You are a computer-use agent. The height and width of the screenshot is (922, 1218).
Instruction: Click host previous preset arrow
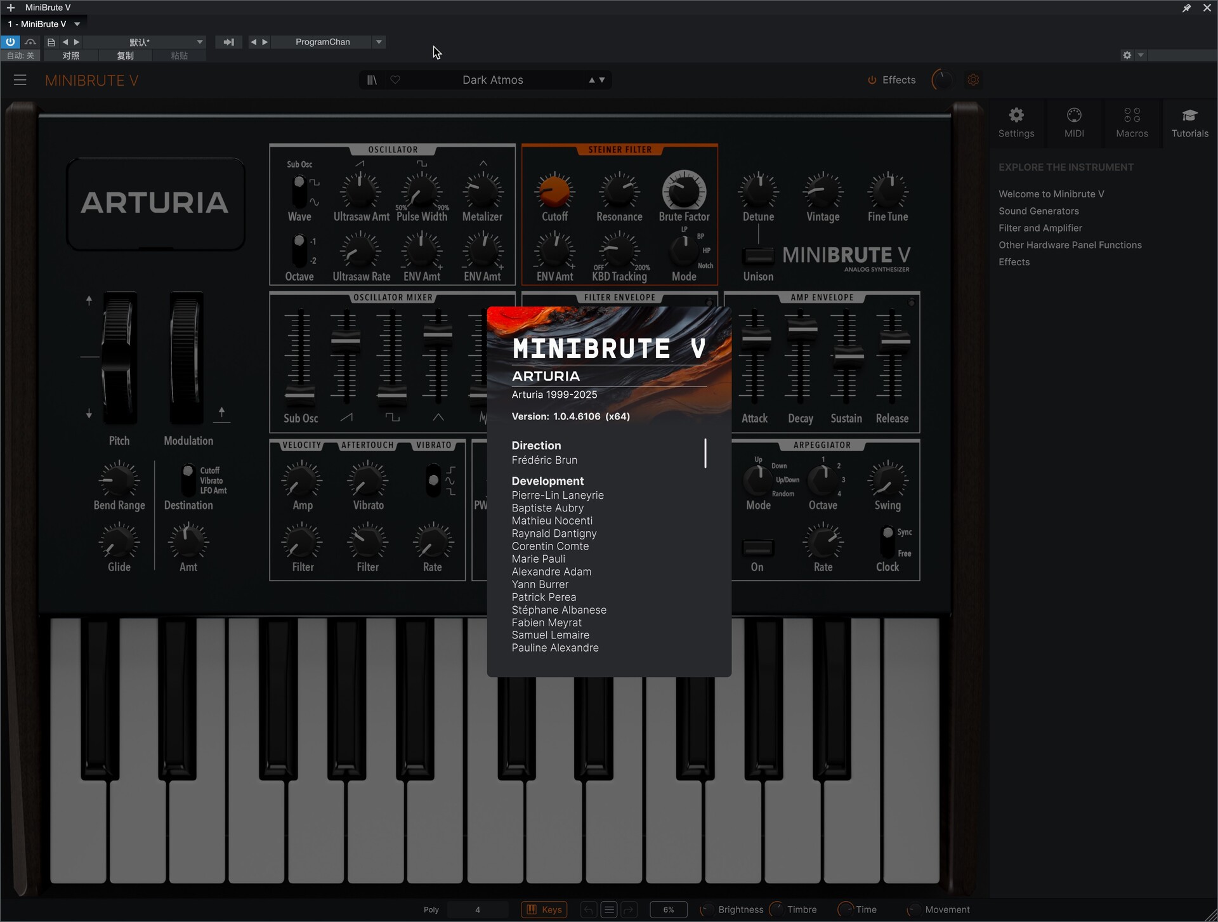point(65,42)
